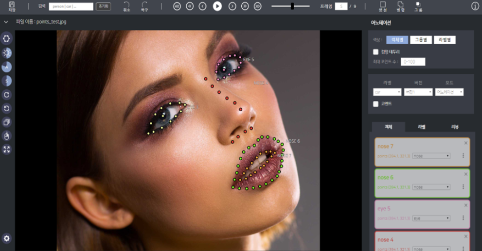Image resolution: width=482 pixels, height=251 pixels.
Task: Open the 라벨 dropdown showing 'car'
Action: pyautogui.click(x=387, y=92)
